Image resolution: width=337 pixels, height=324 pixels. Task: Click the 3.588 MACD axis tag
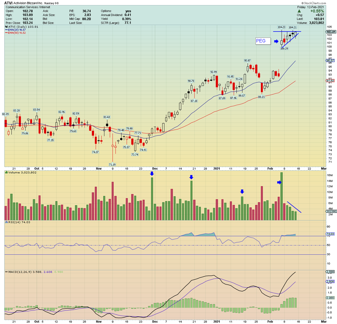coord(330,272)
